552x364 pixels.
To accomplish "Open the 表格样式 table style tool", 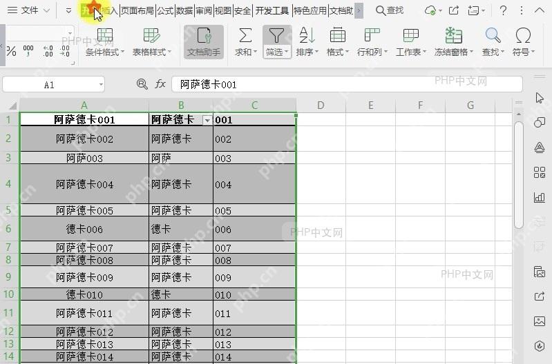I will [152, 42].
